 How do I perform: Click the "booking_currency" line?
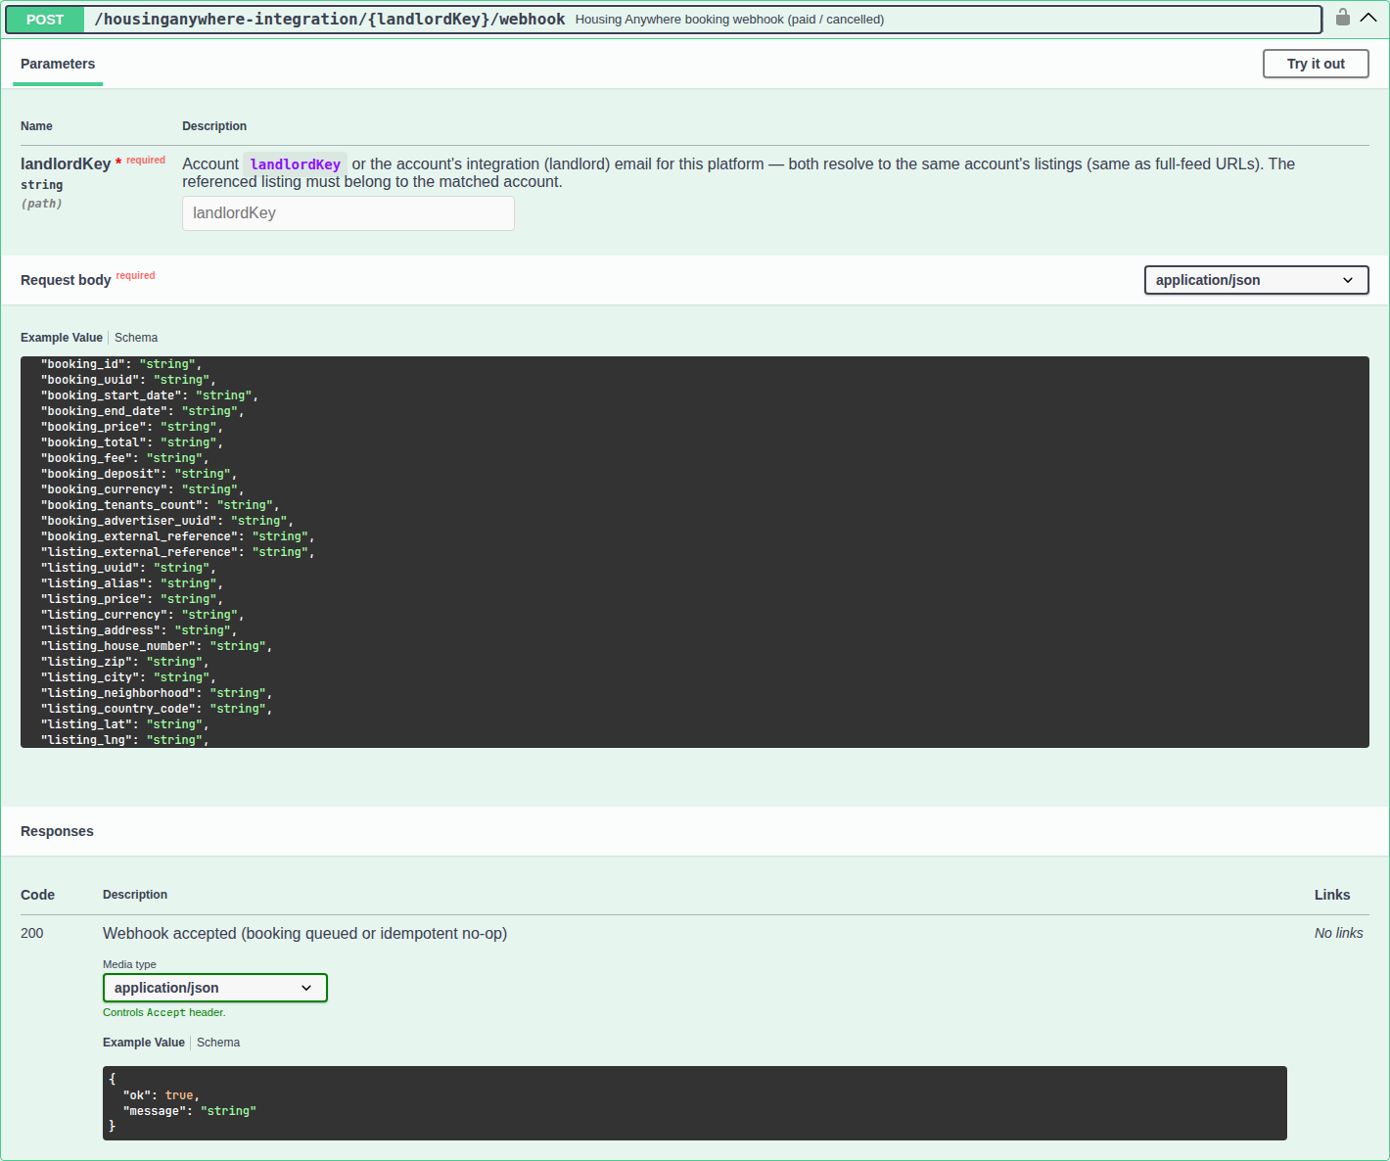(x=143, y=489)
